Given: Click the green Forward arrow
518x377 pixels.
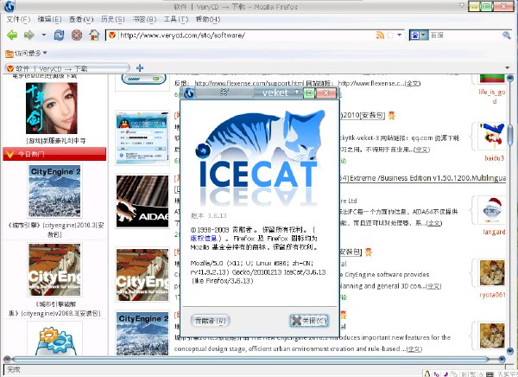Looking at the screenshot, I should tap(29, 35).
